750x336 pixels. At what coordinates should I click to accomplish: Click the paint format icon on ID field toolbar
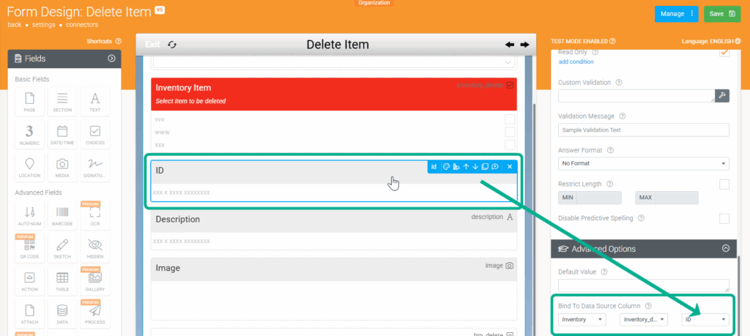tap(456, 167)
